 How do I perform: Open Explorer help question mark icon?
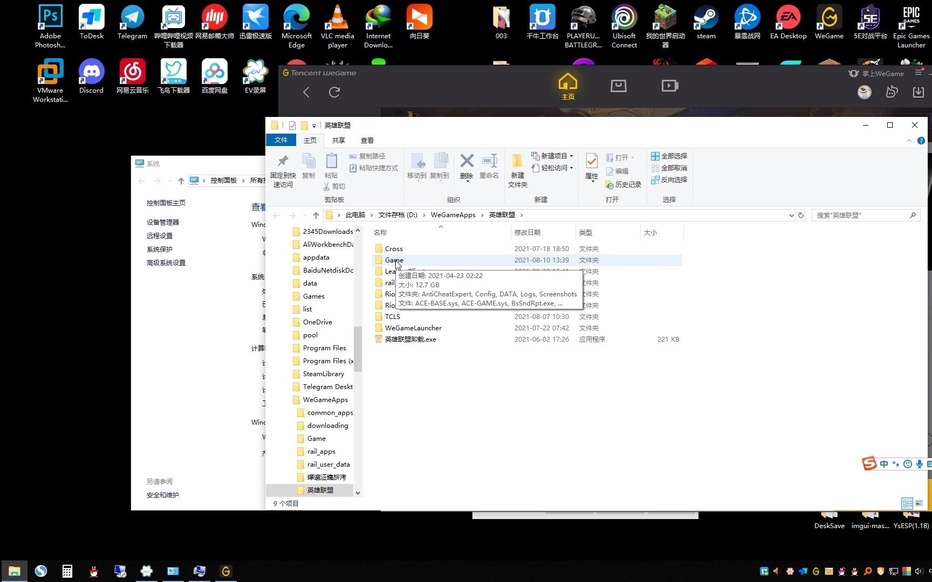(x=921, y=141)
